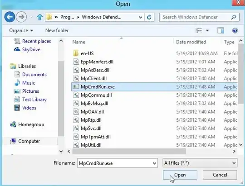The image size is (245, 186).
Task: Go up one folder level
Action: [39, 17]
